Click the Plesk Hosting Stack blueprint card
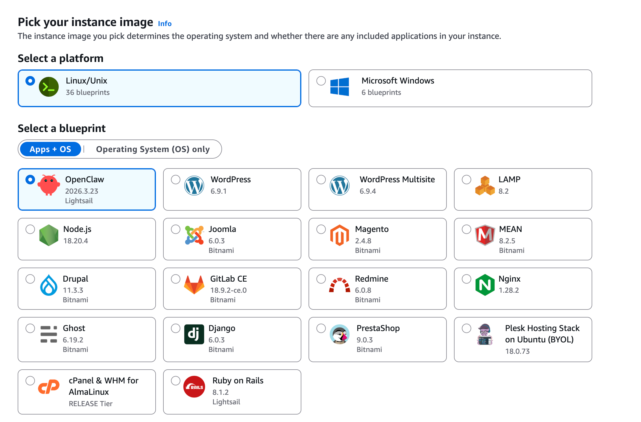641x422 pixels. click(523, 339)
